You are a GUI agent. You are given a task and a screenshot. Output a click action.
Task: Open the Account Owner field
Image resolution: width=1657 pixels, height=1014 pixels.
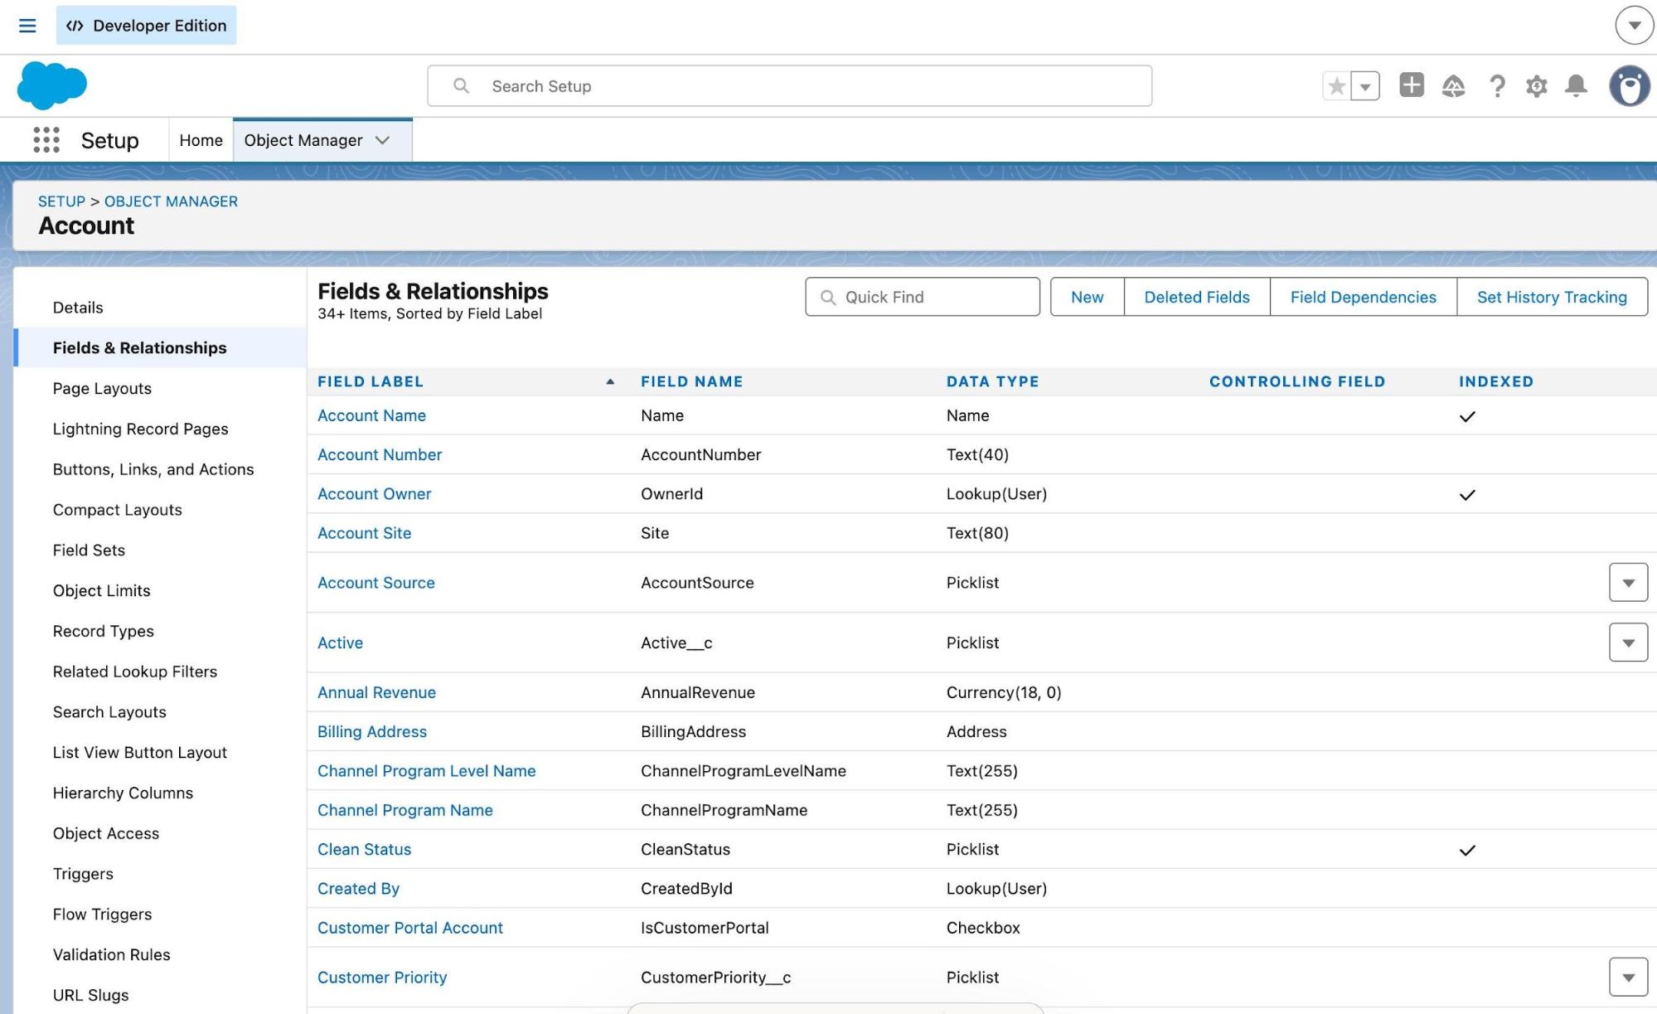374,494
